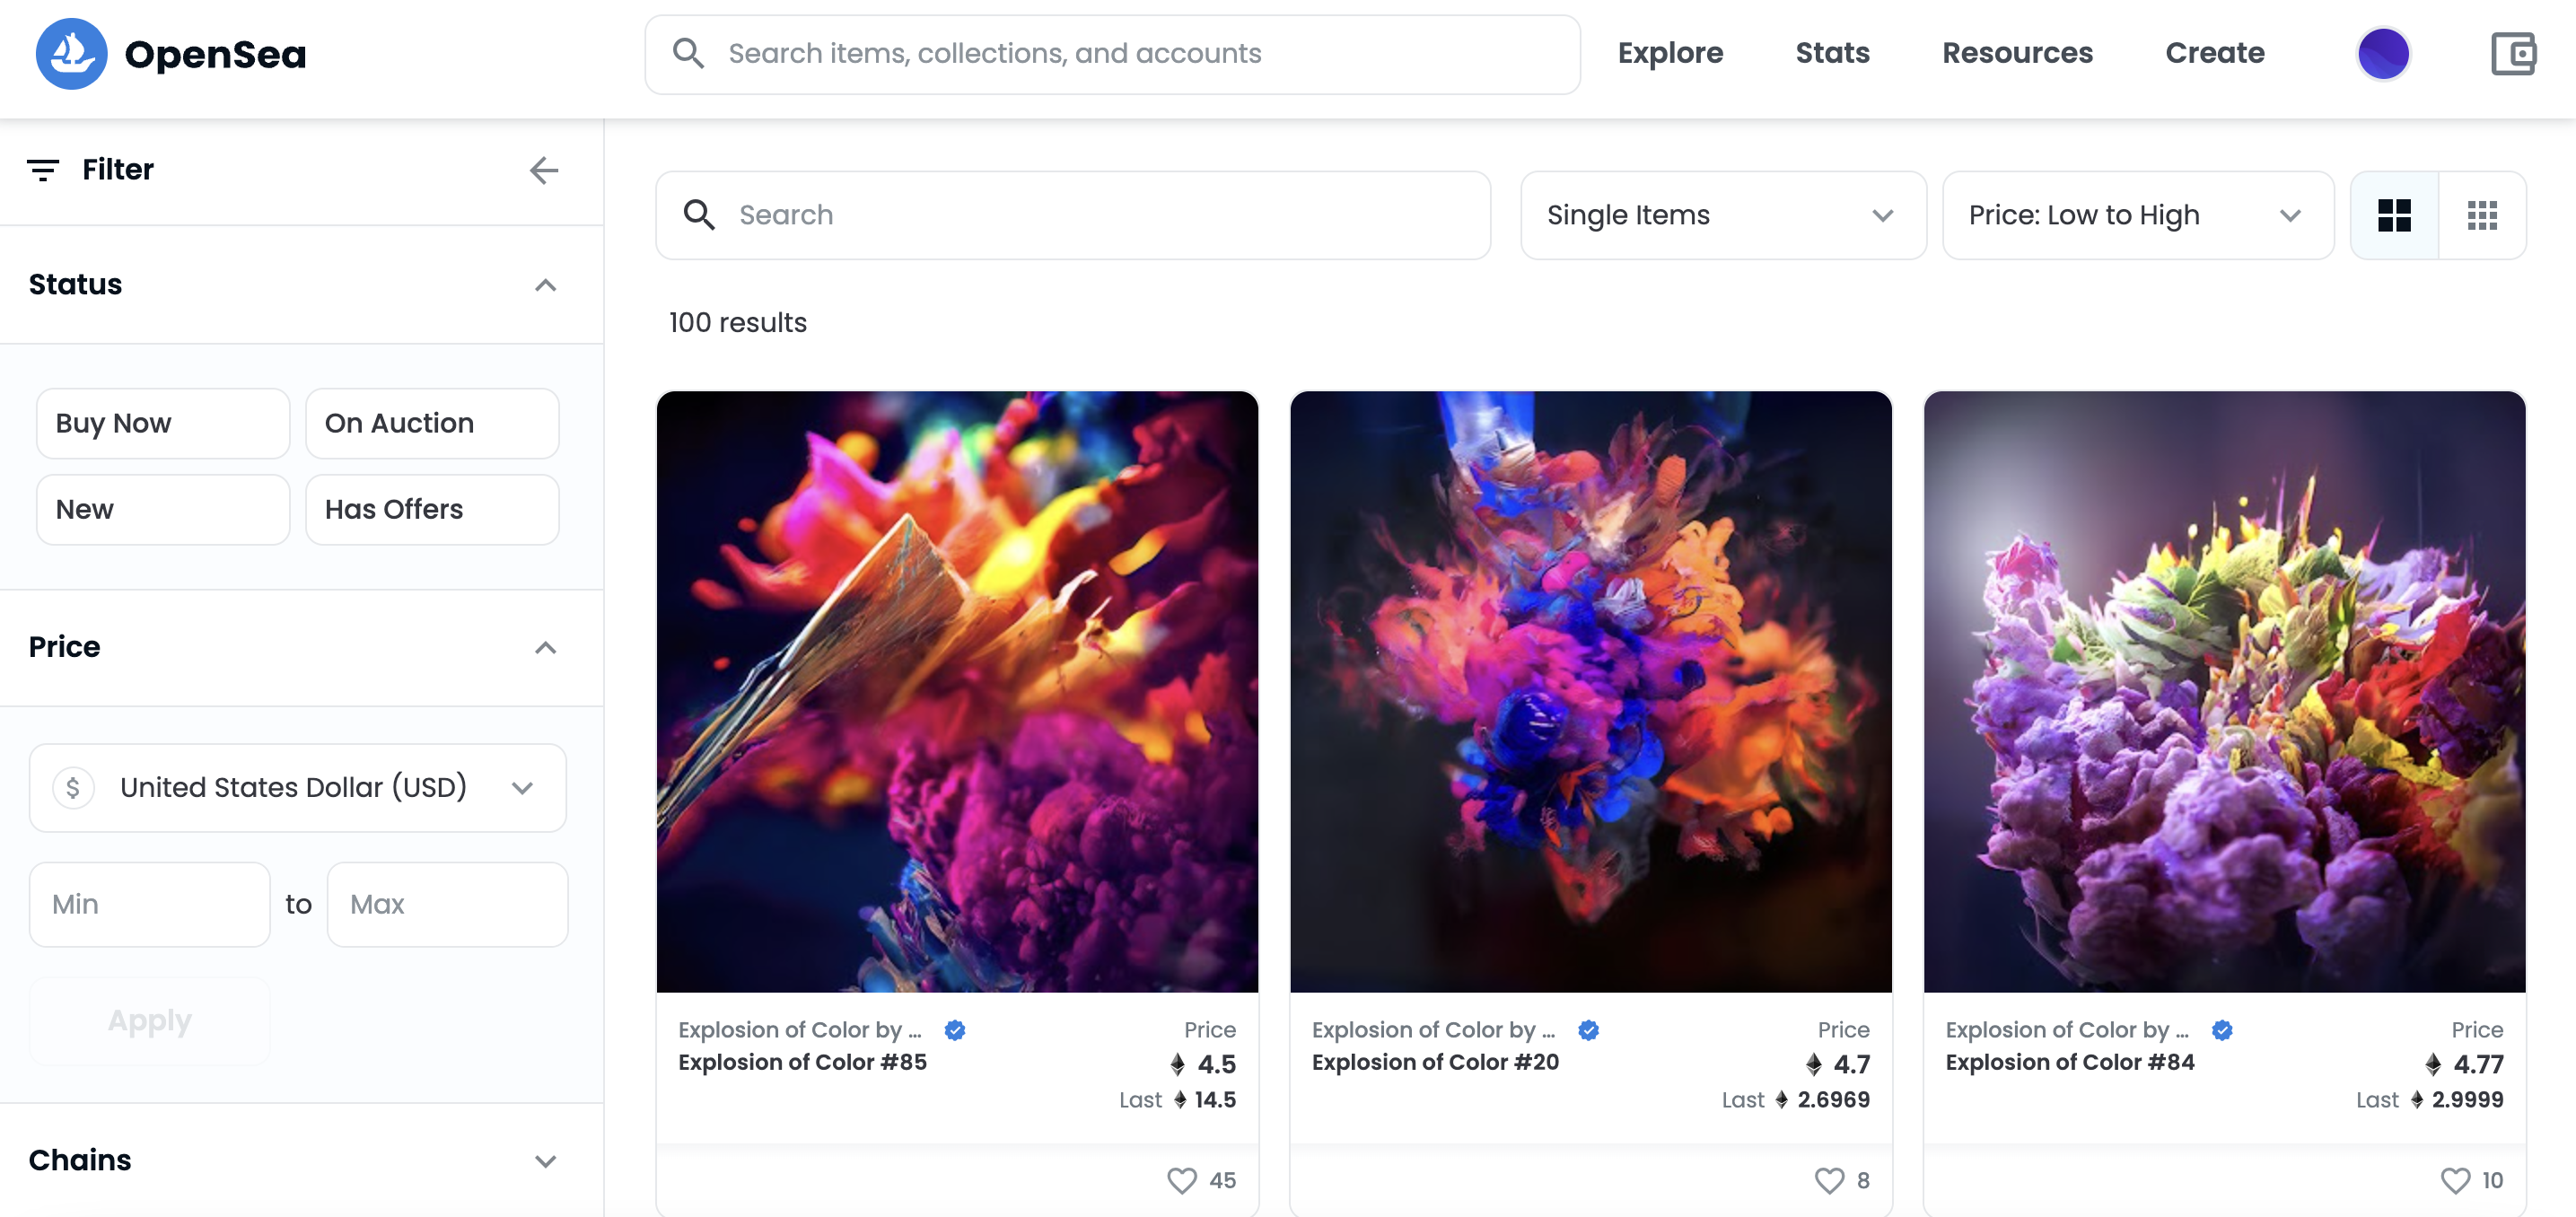Favorite Explosion of Color #85 with heart
Image resolution: width=2576 pixels, height=1217 pixels.
click(1181, 1180)
